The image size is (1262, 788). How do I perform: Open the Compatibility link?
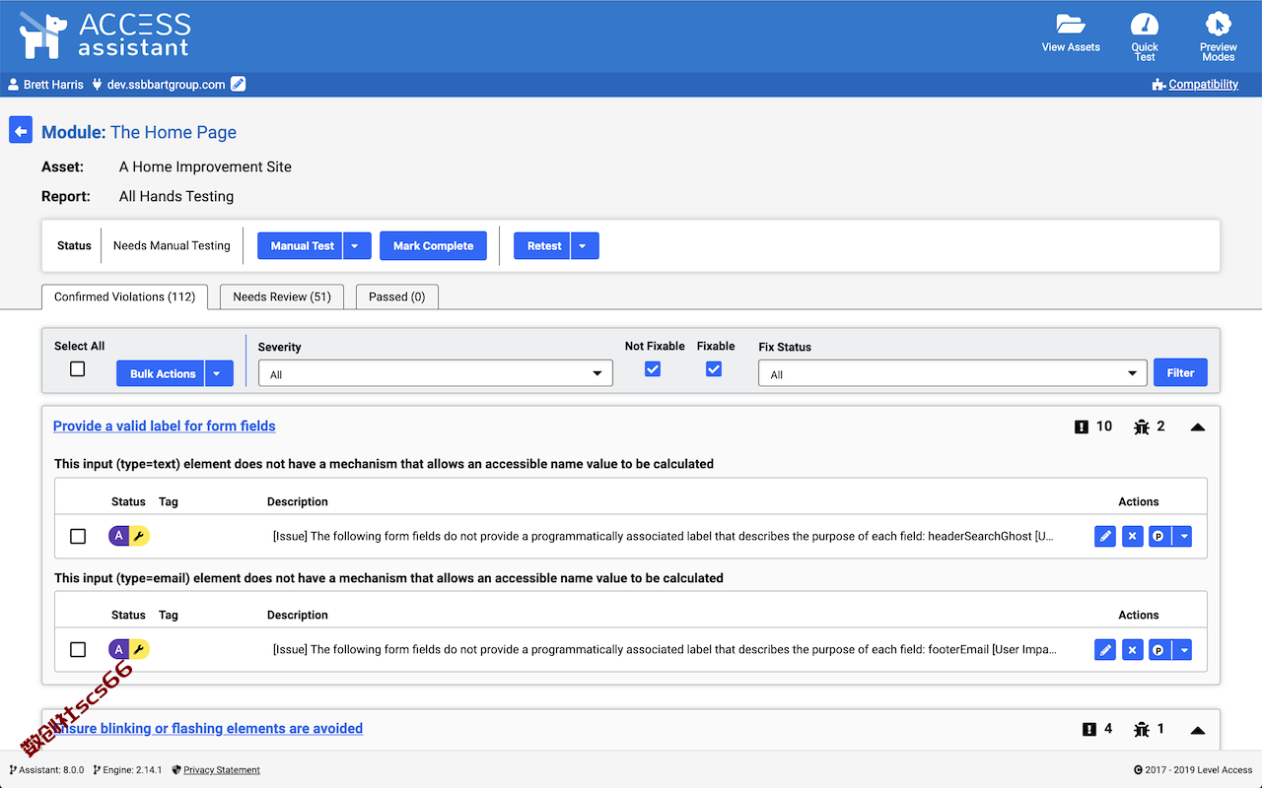click(1203, 85)
